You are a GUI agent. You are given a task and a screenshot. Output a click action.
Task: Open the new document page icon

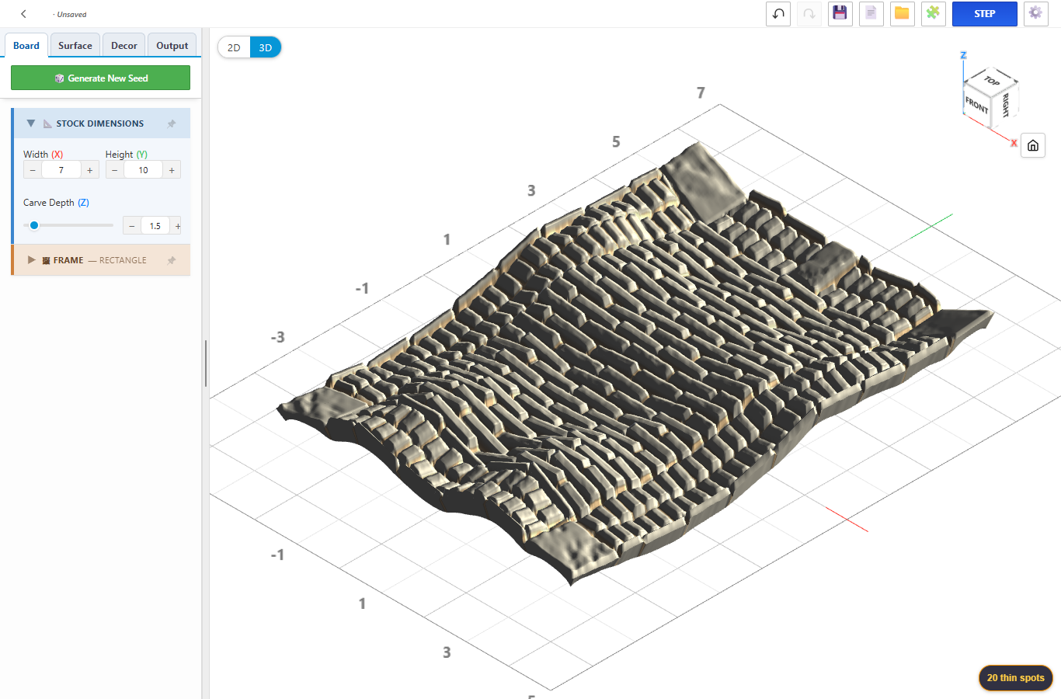point(871,14)
